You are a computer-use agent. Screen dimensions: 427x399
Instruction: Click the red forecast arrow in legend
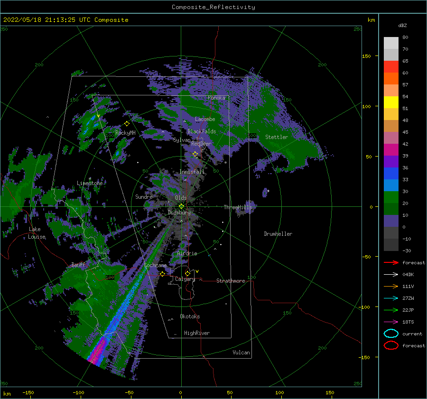[391, 262]
